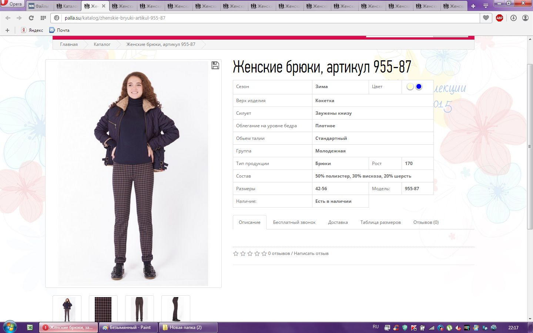This screenshot has height=333, width=533.
Task: Open the browser downloads arrow icon
Action: tap(513, 18)
